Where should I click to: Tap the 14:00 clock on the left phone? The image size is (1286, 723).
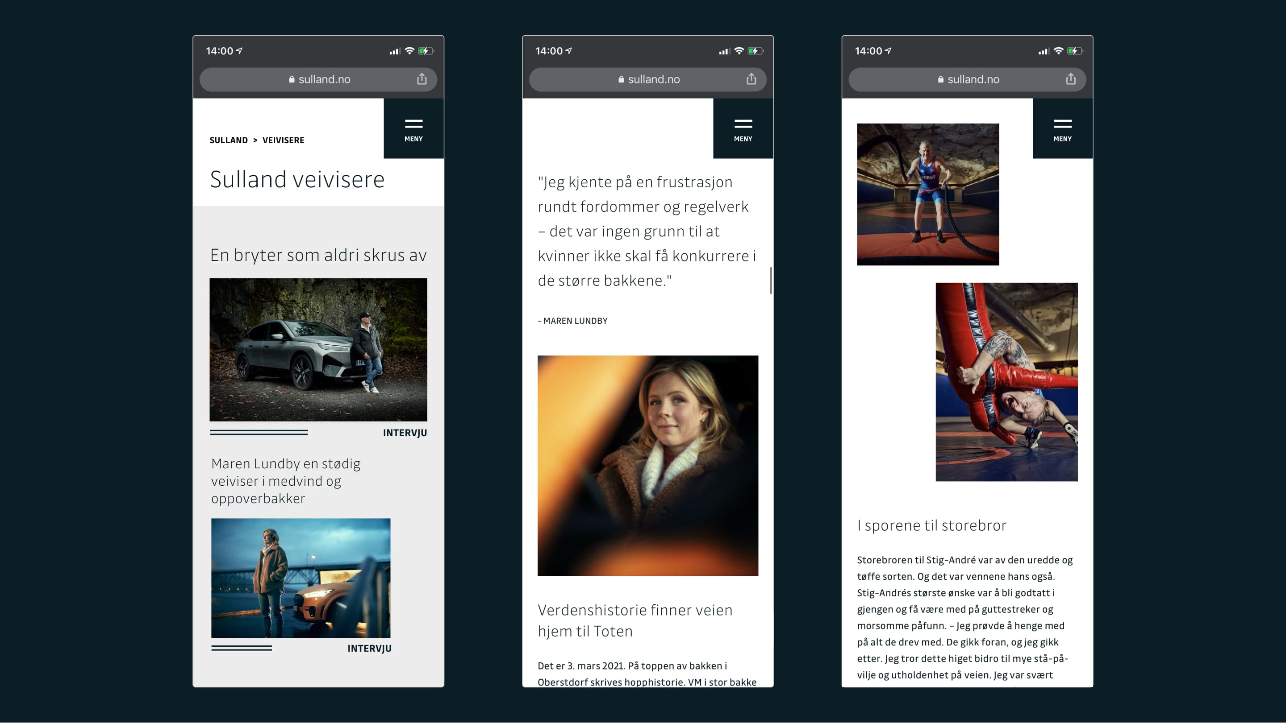[x=220, y=51]
